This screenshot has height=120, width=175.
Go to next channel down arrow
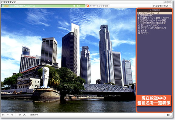[x=20, y=115]
